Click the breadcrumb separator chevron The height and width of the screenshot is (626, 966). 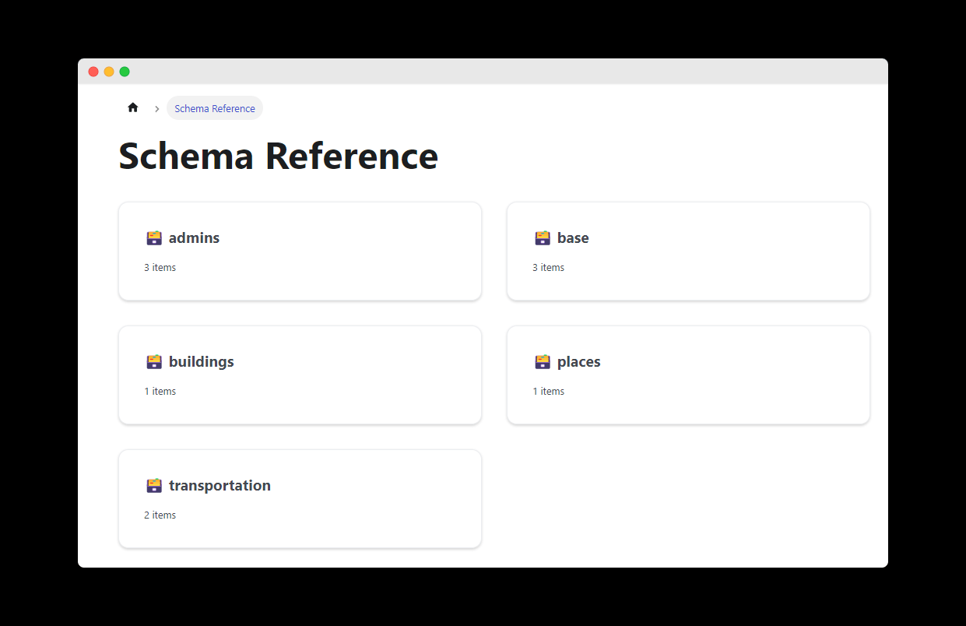156,108
